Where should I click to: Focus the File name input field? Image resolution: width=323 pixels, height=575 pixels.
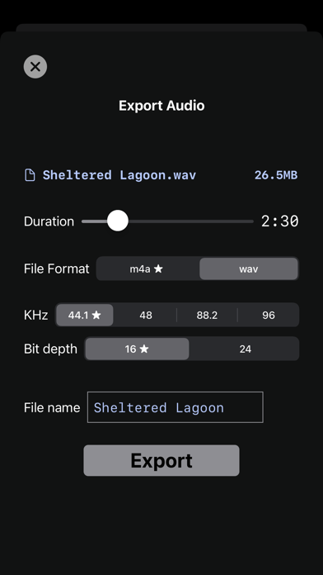[x=176, y=407]
